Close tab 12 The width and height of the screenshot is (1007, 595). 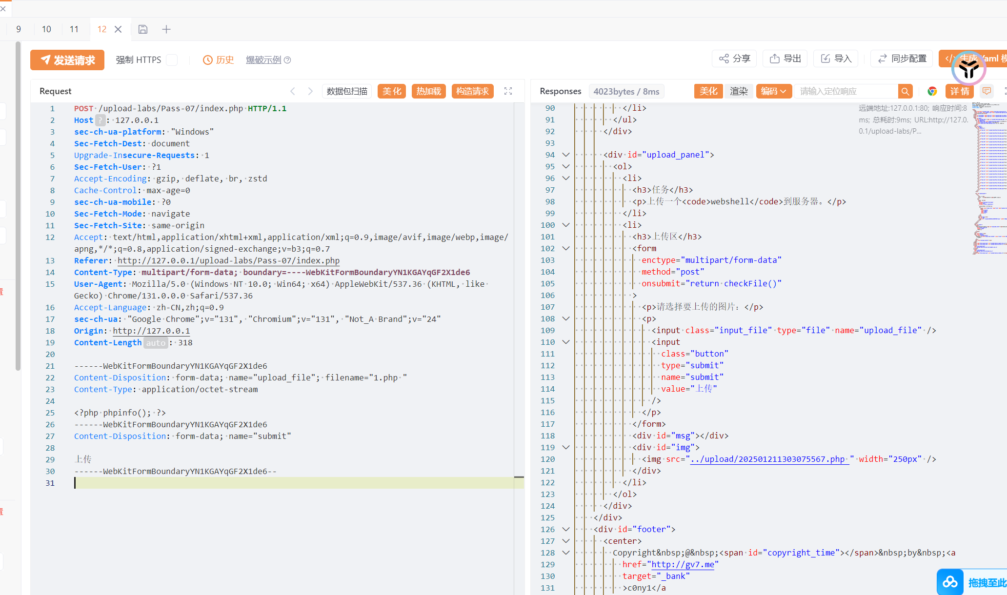click(x=118, y=29)
